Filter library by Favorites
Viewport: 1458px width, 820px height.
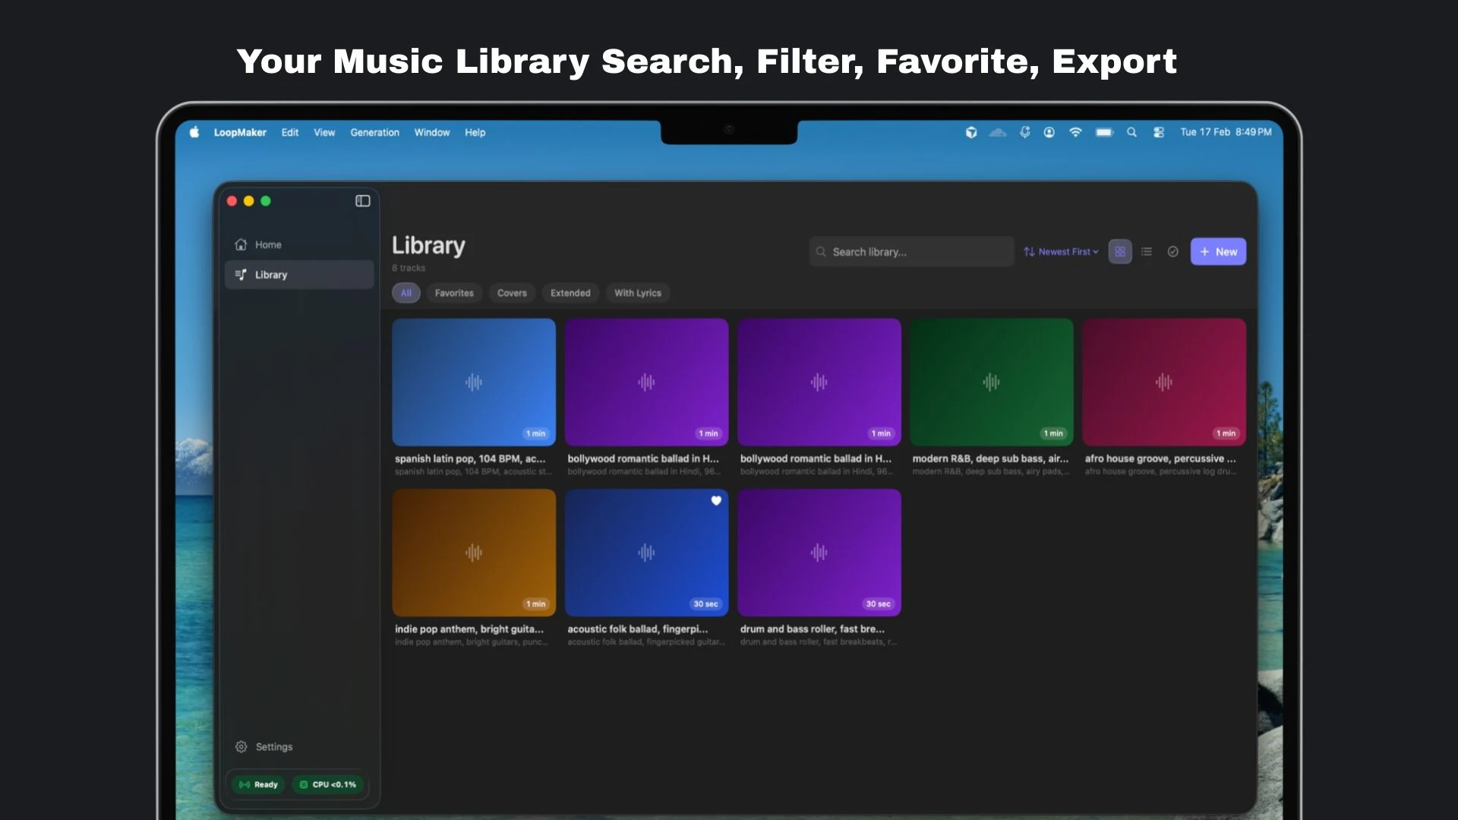coord(454,293)
